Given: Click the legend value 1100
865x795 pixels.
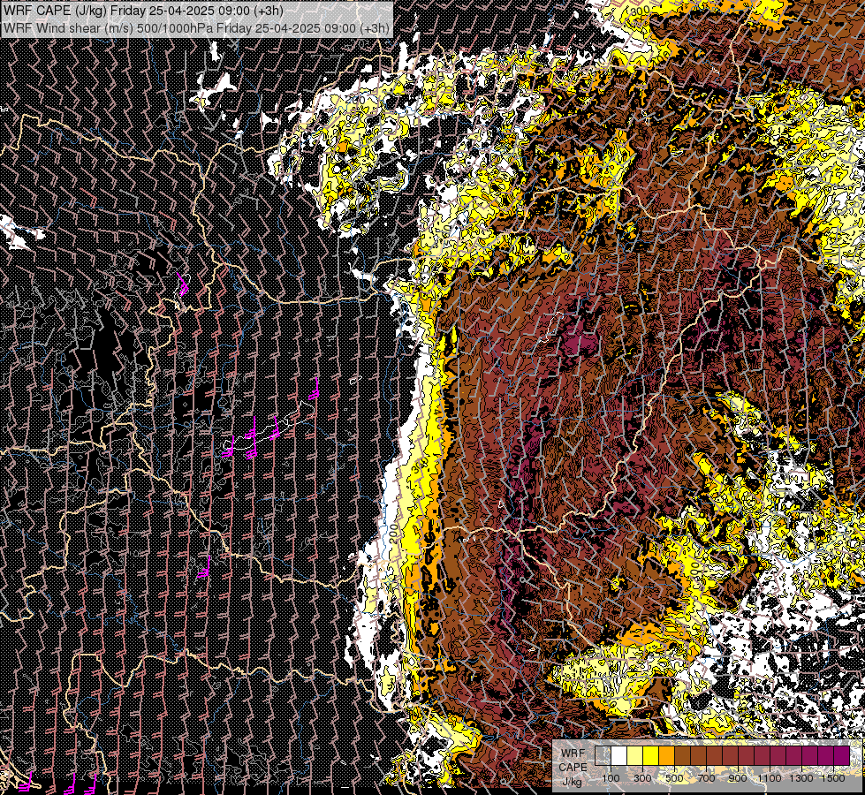Looking at the screenshot, I should pyautogui.click(x=769, y=778).
